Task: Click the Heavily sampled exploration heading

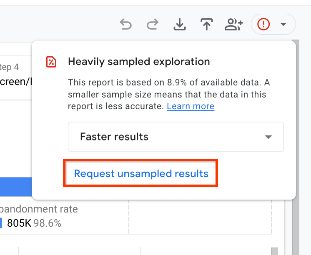Action: (x=139, y=62)
